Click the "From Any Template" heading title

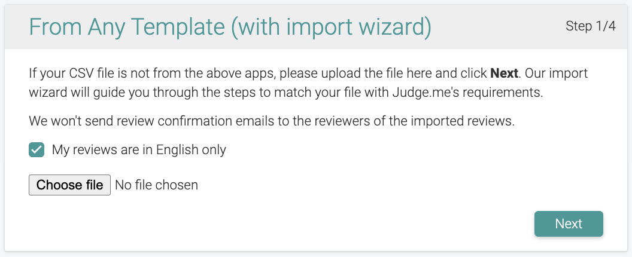(128, 27)
